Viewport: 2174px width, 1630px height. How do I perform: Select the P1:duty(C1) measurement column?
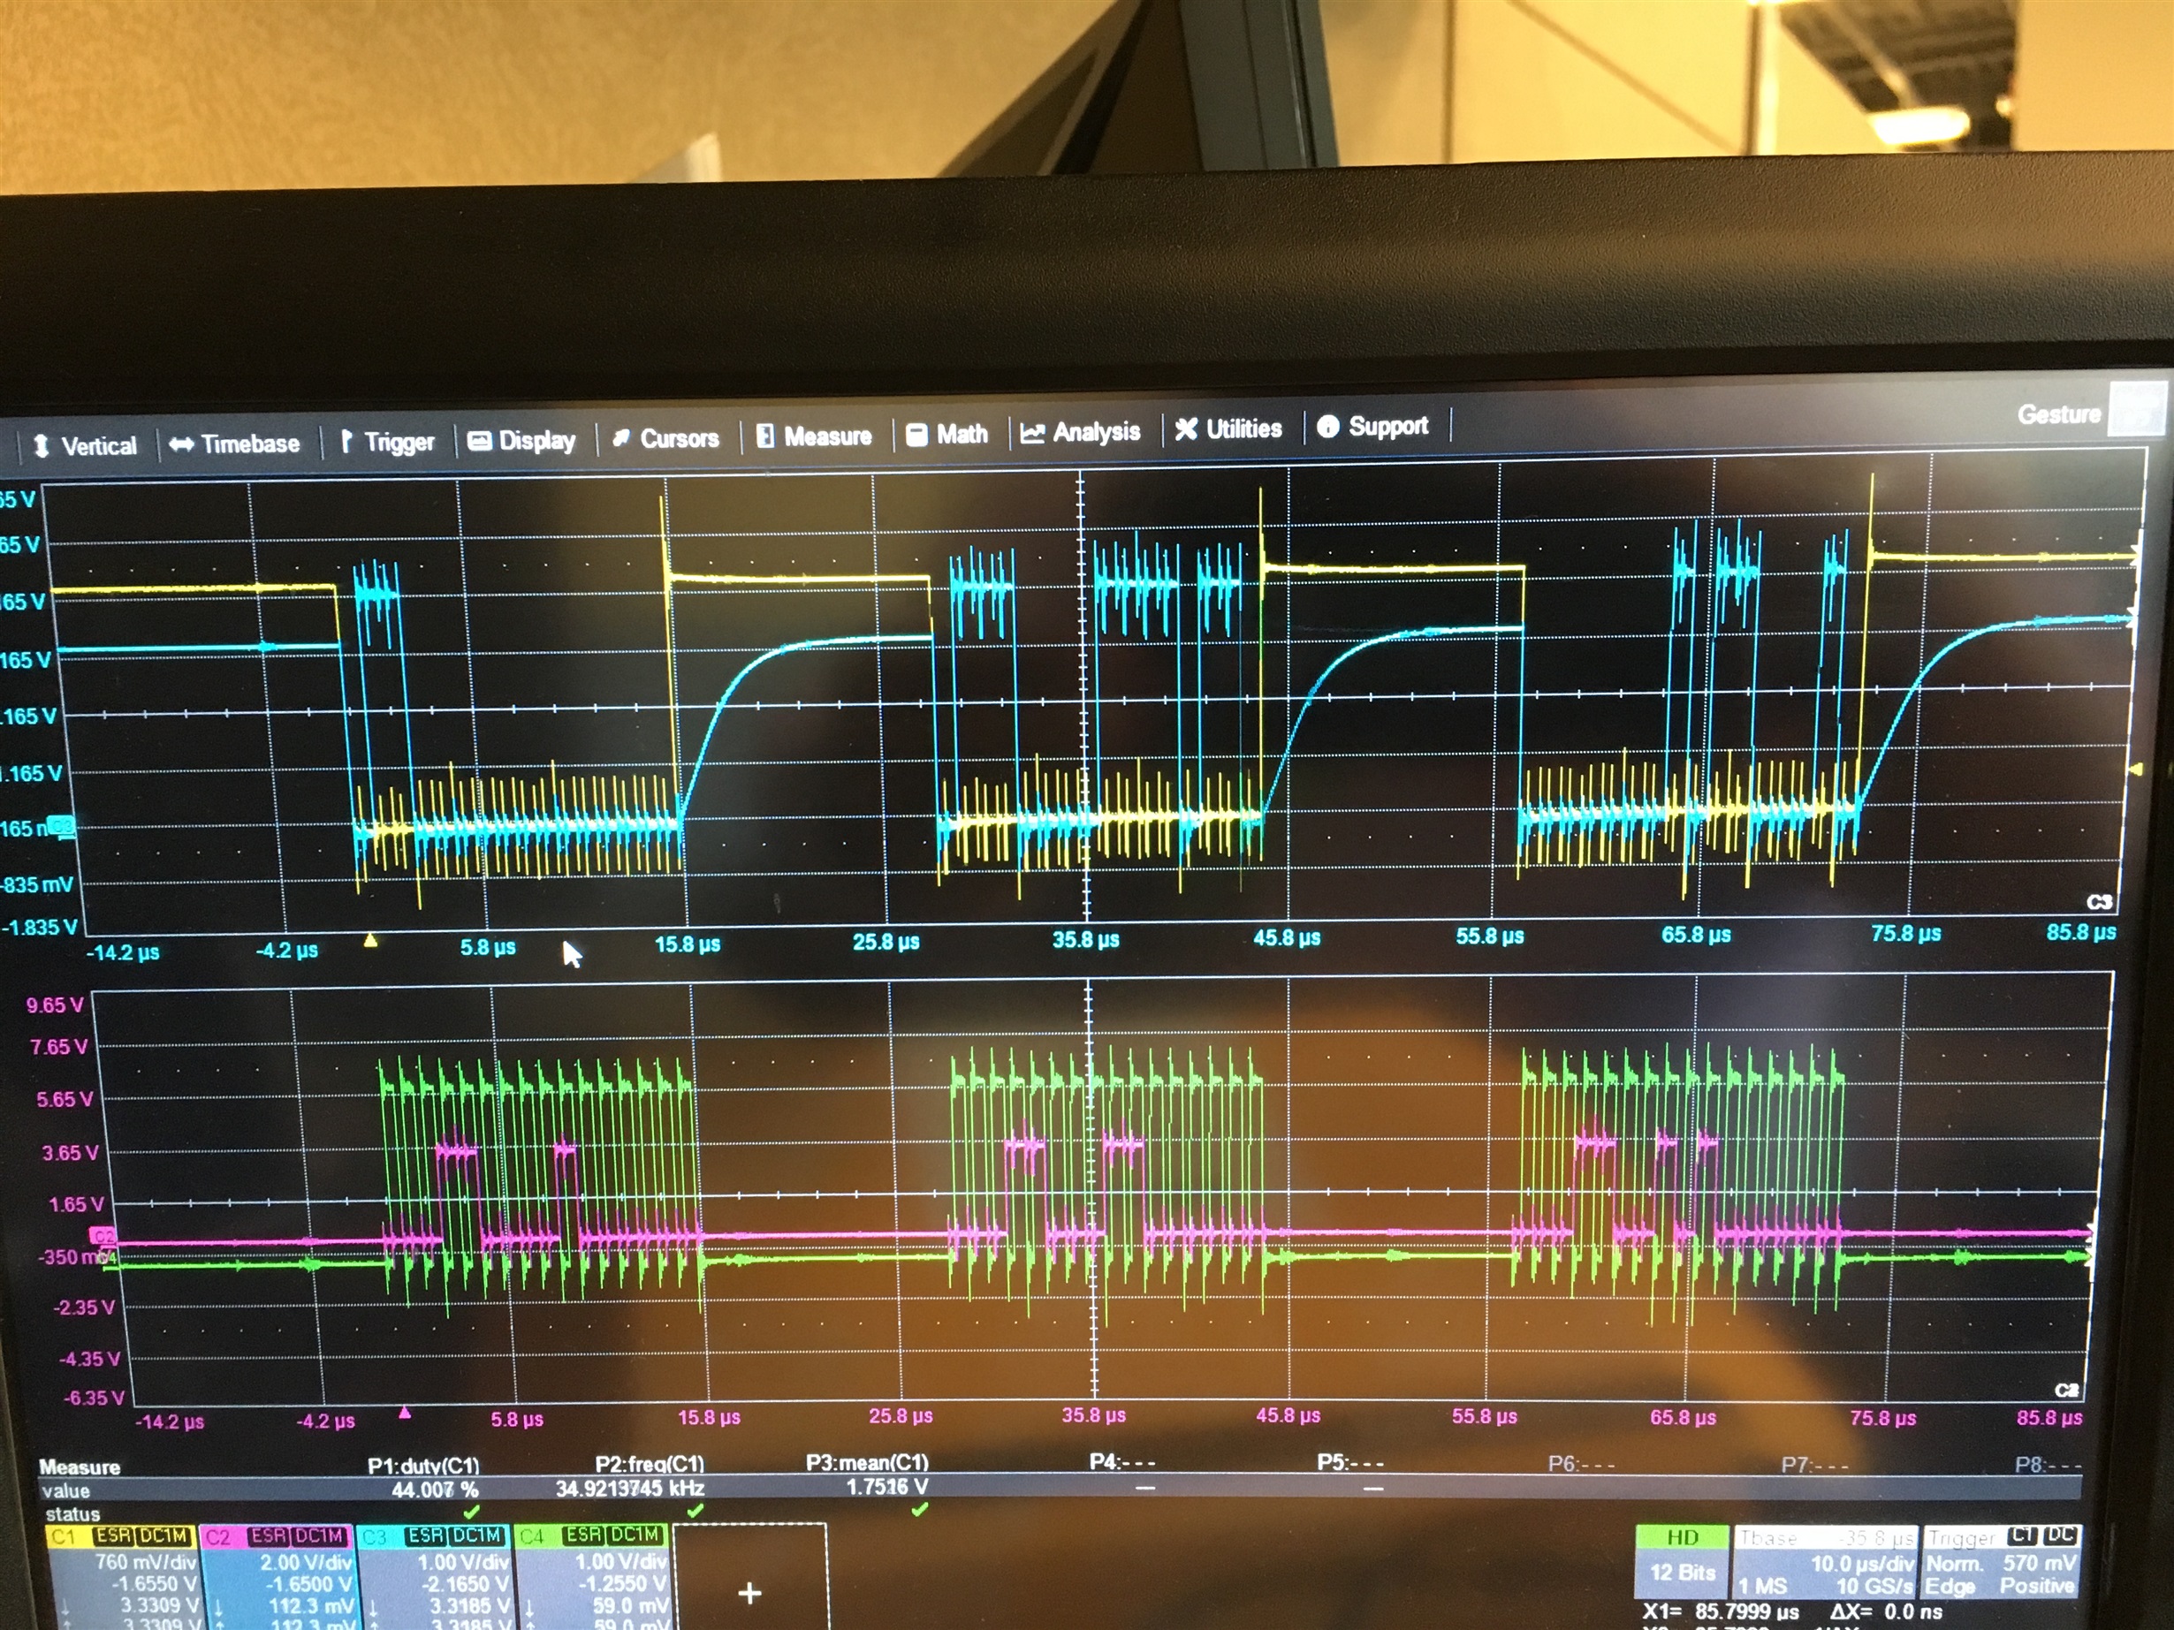click(423, 1465)
